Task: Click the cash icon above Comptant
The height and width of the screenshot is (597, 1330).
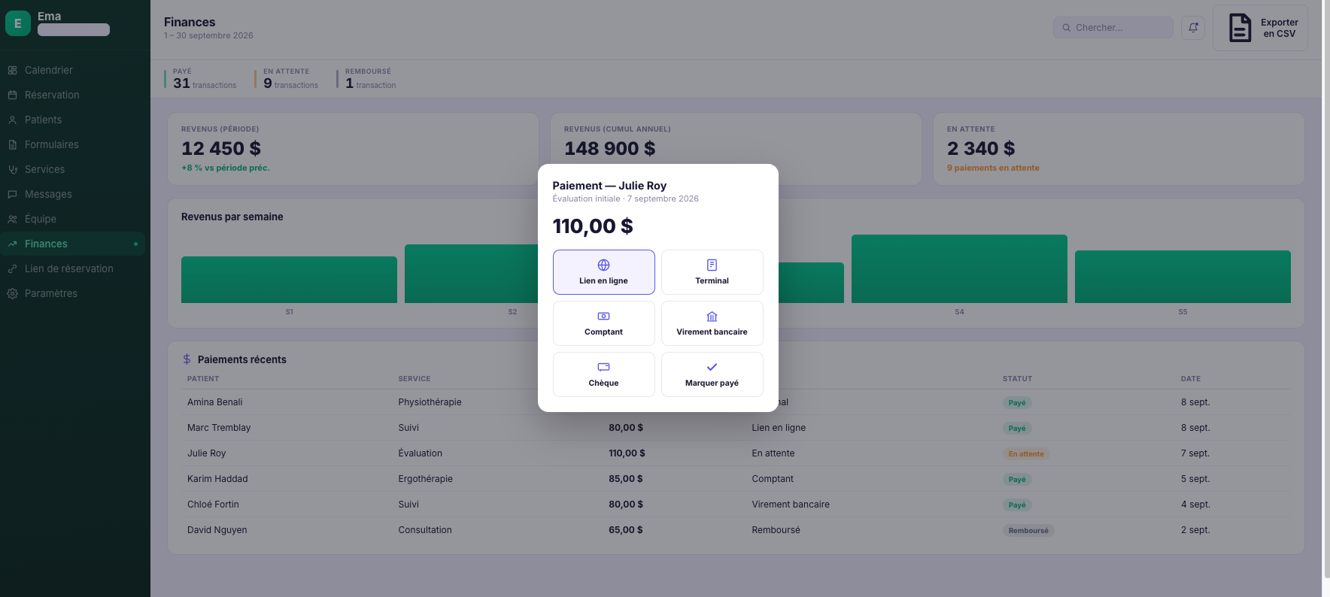Action: click(603, 316)
